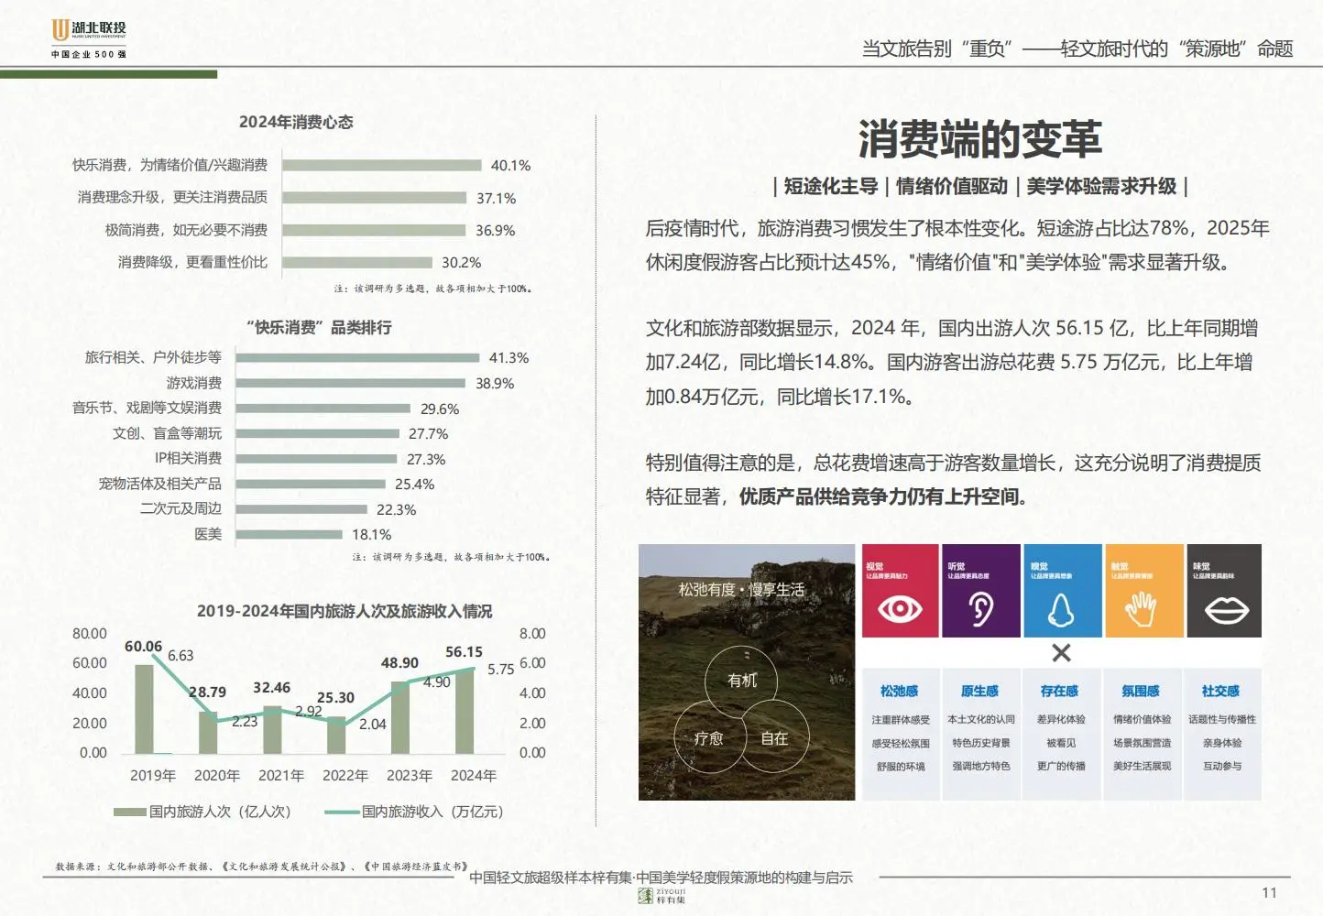Click the 中国企业500强 text under logo
Viewport: 1323px width, 916px height.
coord(89,54)
